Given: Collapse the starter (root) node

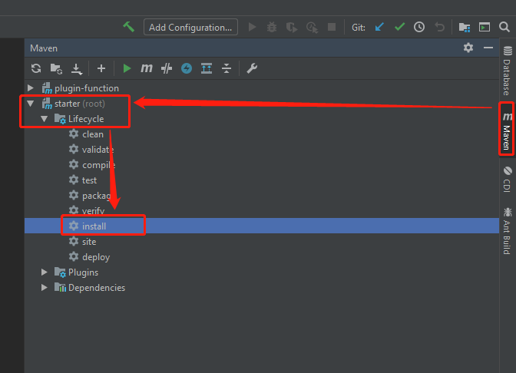Looking at the screenshot, I should click(31, 104).
